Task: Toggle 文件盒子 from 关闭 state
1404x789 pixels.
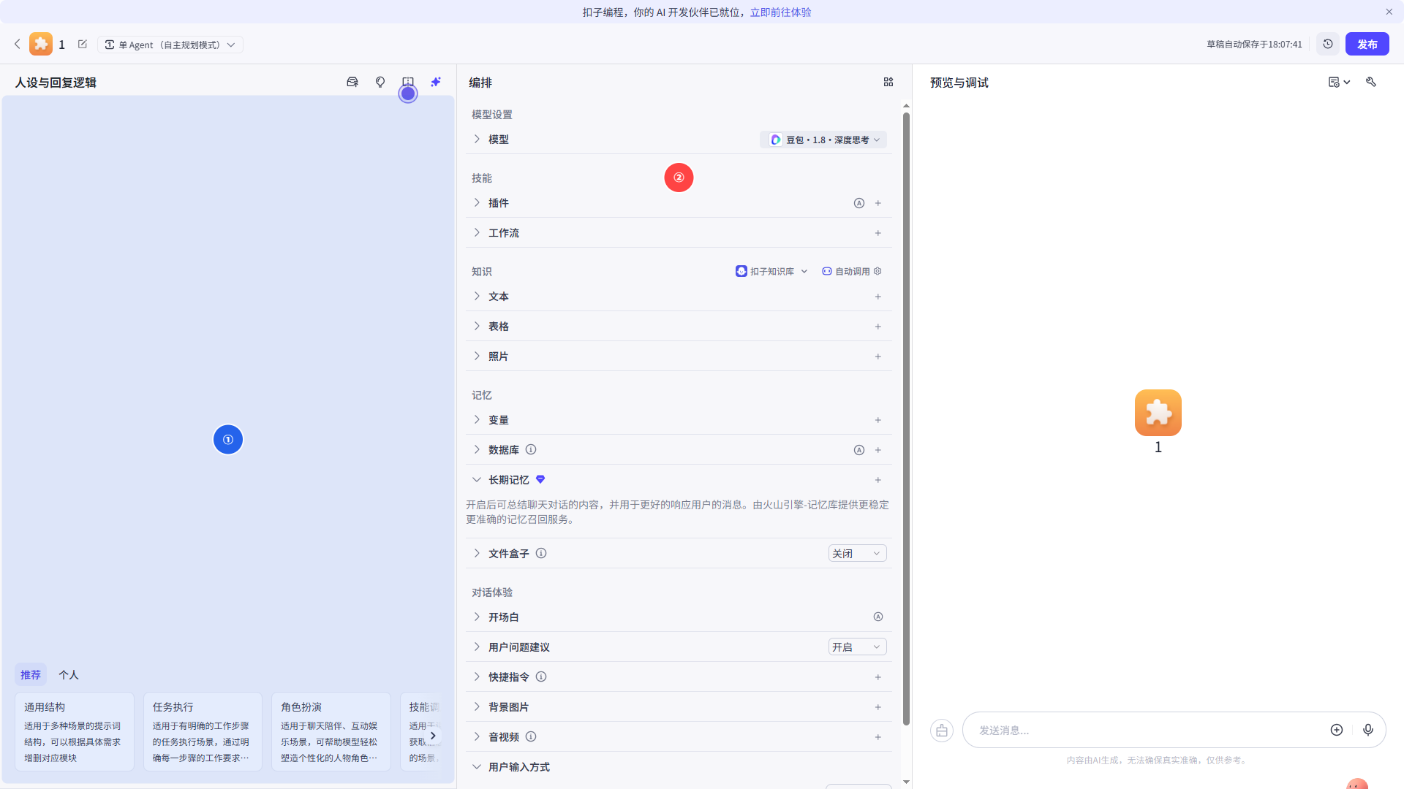Action: (x=856, y=553)
